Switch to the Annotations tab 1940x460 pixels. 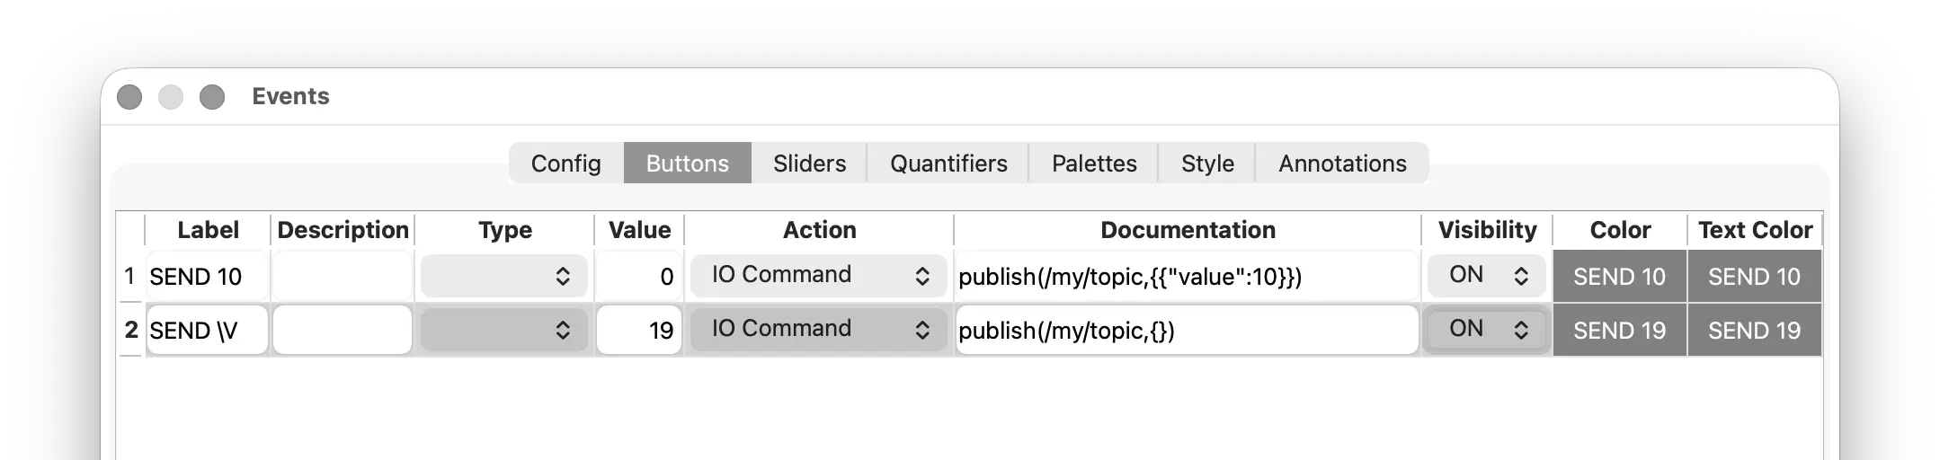click(x=1342, y=164)
